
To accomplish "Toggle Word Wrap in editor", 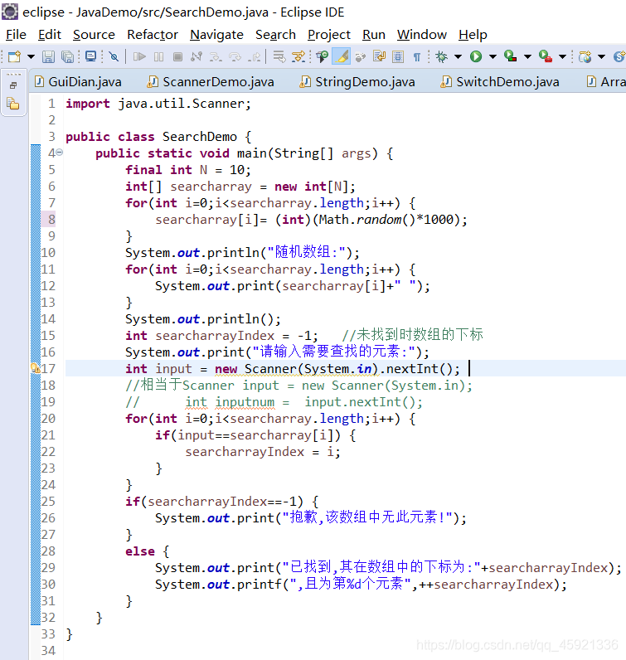I will 379,56.
